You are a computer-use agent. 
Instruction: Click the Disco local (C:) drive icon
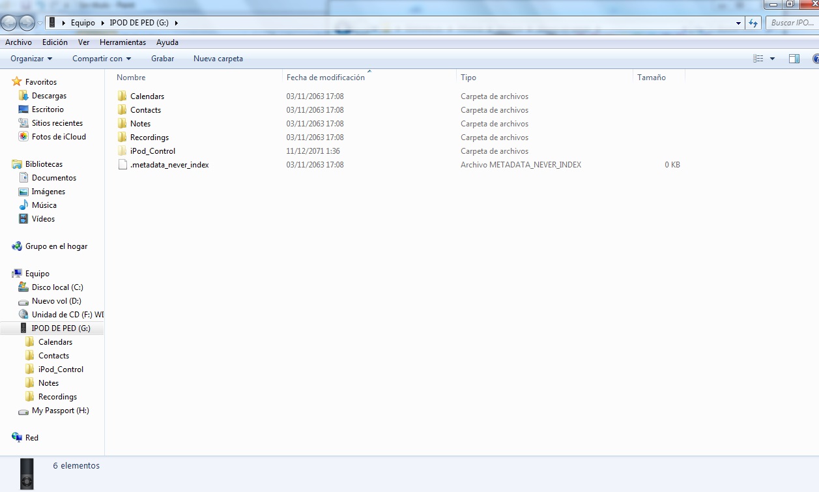23,287
